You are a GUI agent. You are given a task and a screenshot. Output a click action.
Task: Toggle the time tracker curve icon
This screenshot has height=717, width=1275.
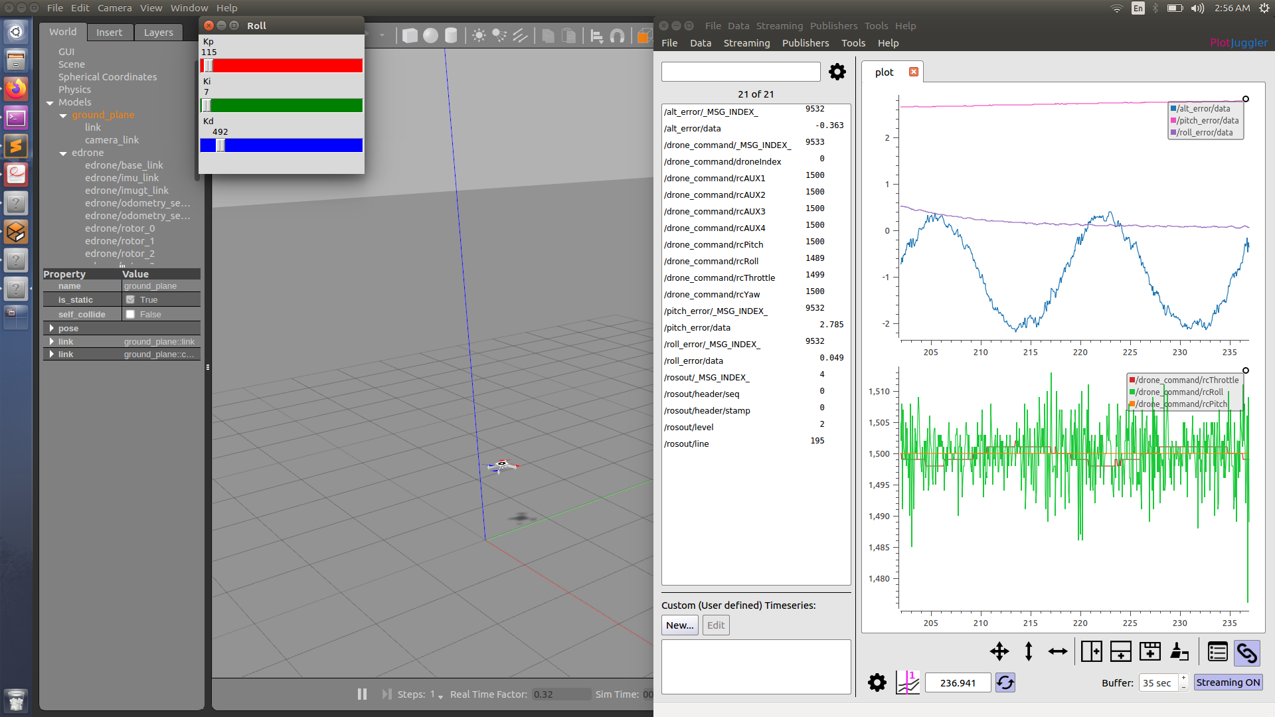pyautogui.click(x=907, y=682)
